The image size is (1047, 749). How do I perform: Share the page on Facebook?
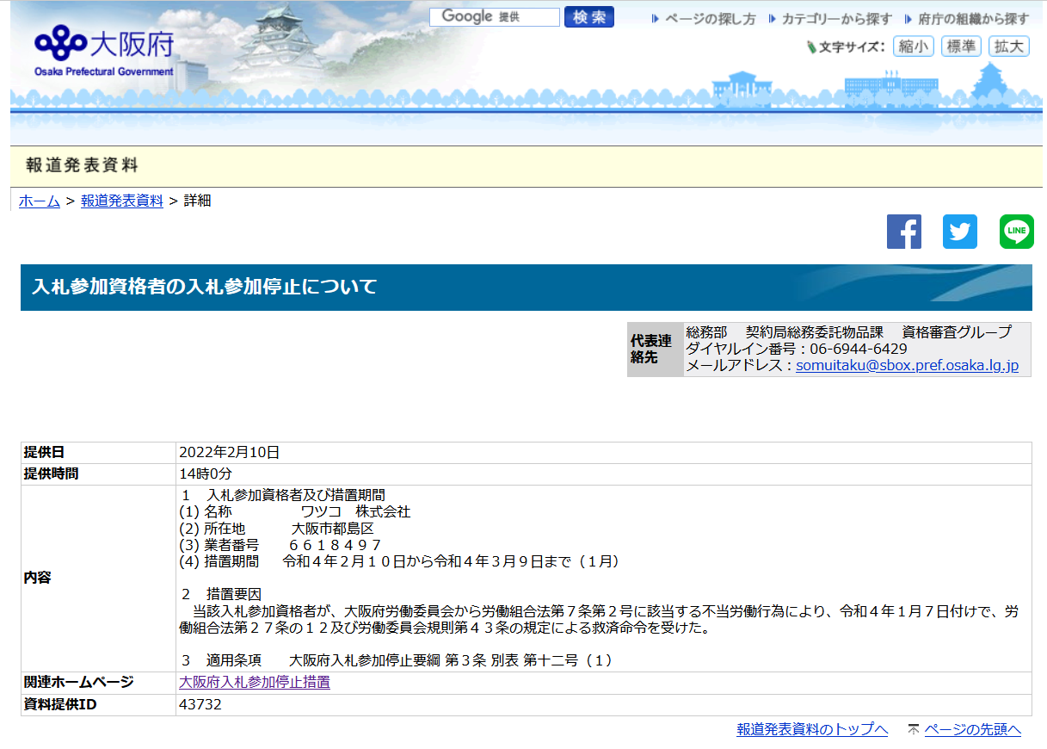903,232
